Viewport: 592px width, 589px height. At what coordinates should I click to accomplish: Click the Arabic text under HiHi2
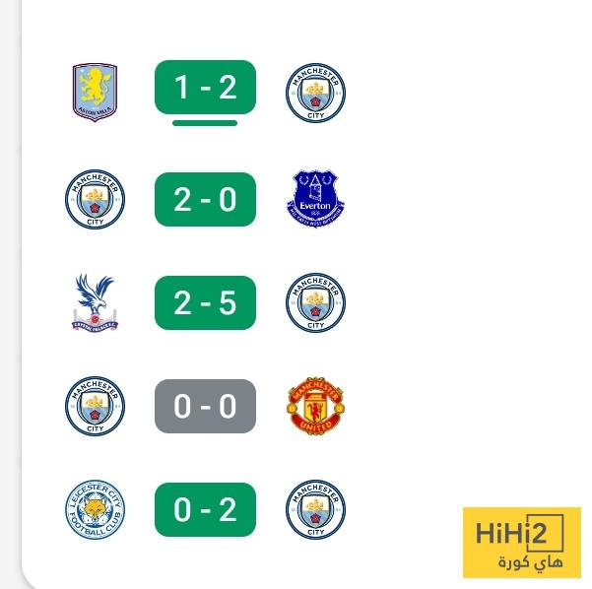[x=529, y=562]
